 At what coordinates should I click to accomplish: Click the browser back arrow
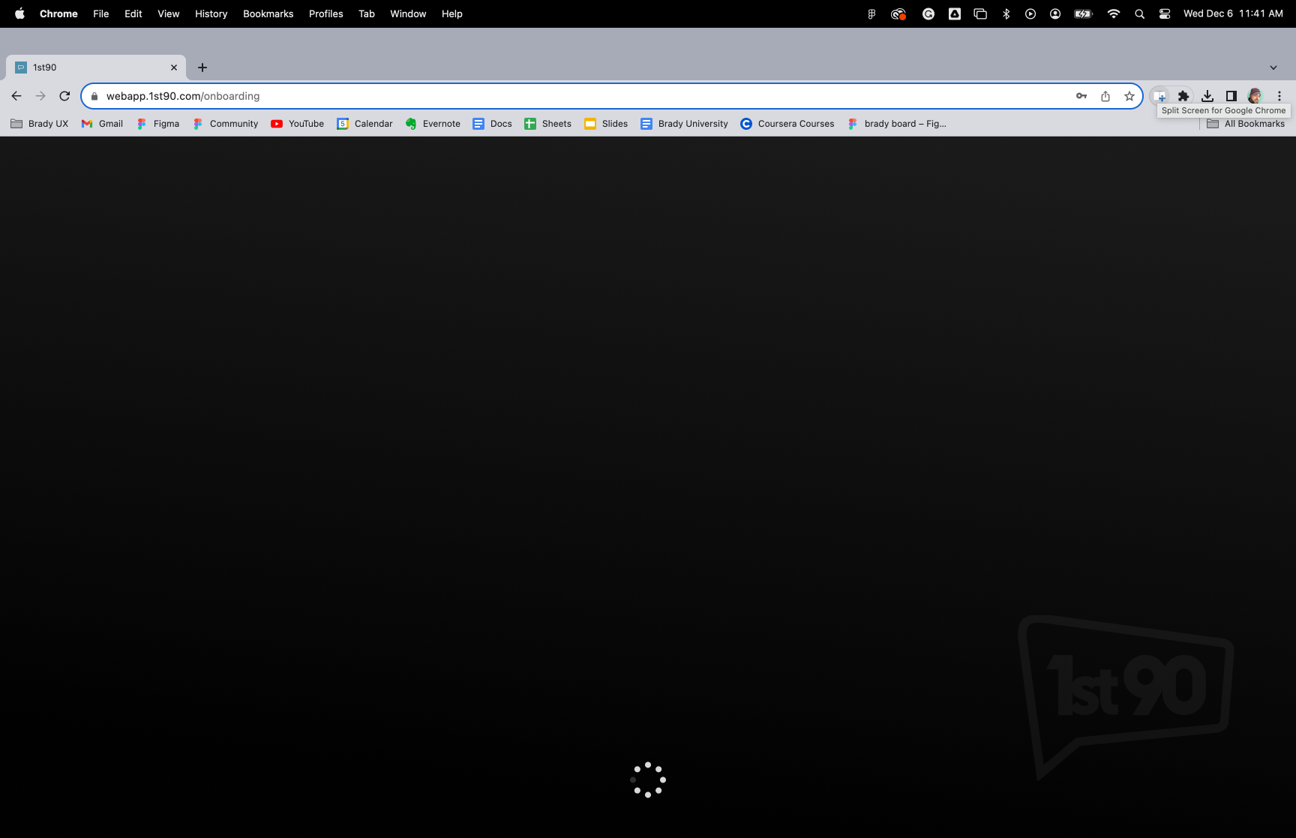(x=16, y=96)
